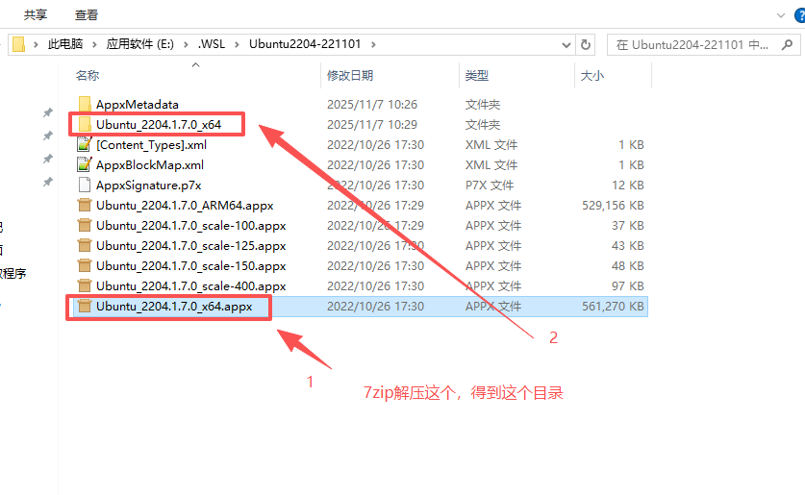Viewport: 805px width, 495px height.
Task: Expand the chevron before 此电脑 breadcrumb
Action: click(36, 44)
